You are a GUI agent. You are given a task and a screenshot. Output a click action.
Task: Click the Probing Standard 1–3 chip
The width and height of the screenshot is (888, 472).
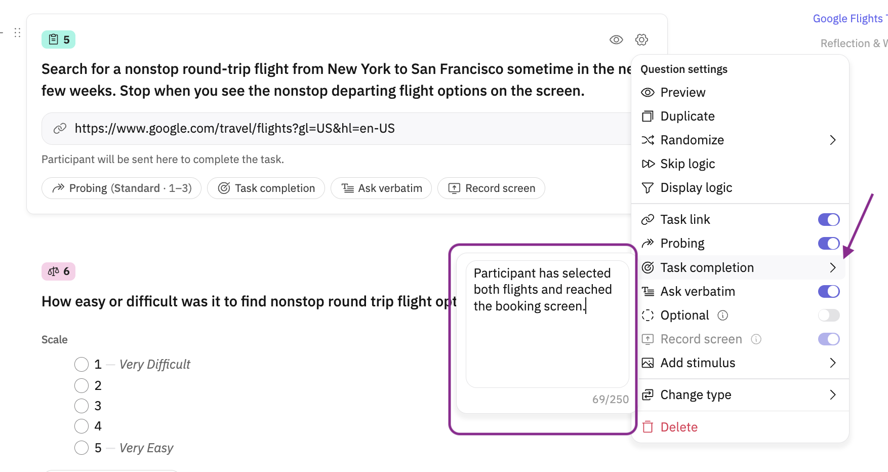click(122, 188)
